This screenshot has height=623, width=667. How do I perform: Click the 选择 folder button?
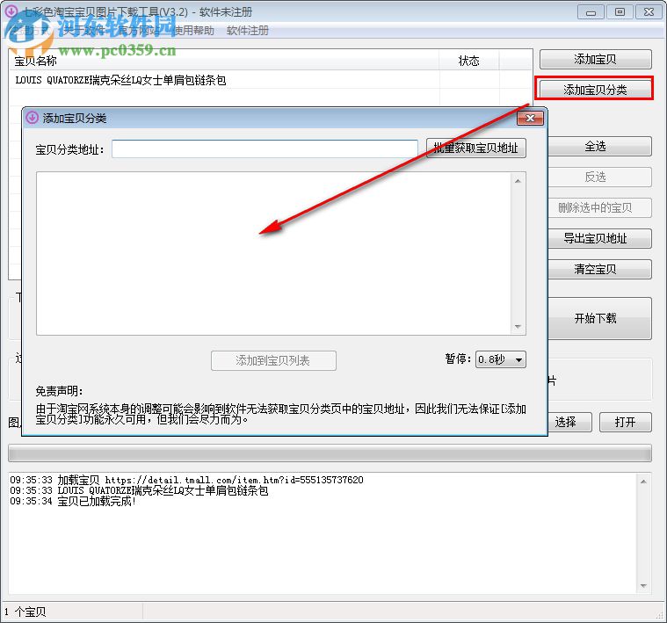[x=569, y=422]
